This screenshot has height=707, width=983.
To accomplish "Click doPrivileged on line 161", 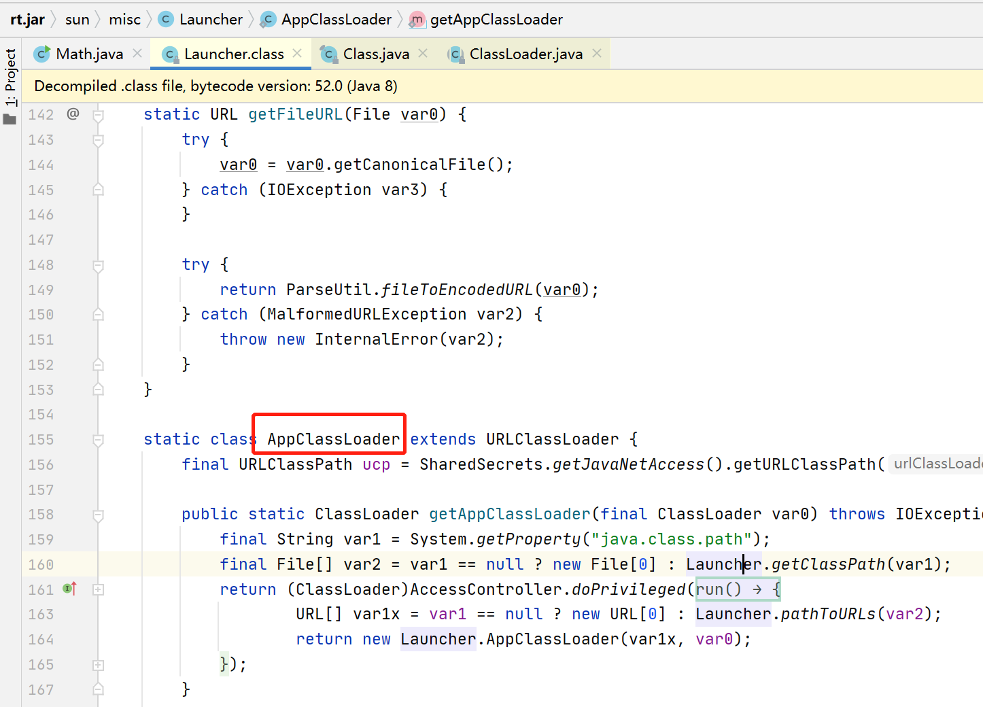I will pyautogui.click(x=629, y=589).
